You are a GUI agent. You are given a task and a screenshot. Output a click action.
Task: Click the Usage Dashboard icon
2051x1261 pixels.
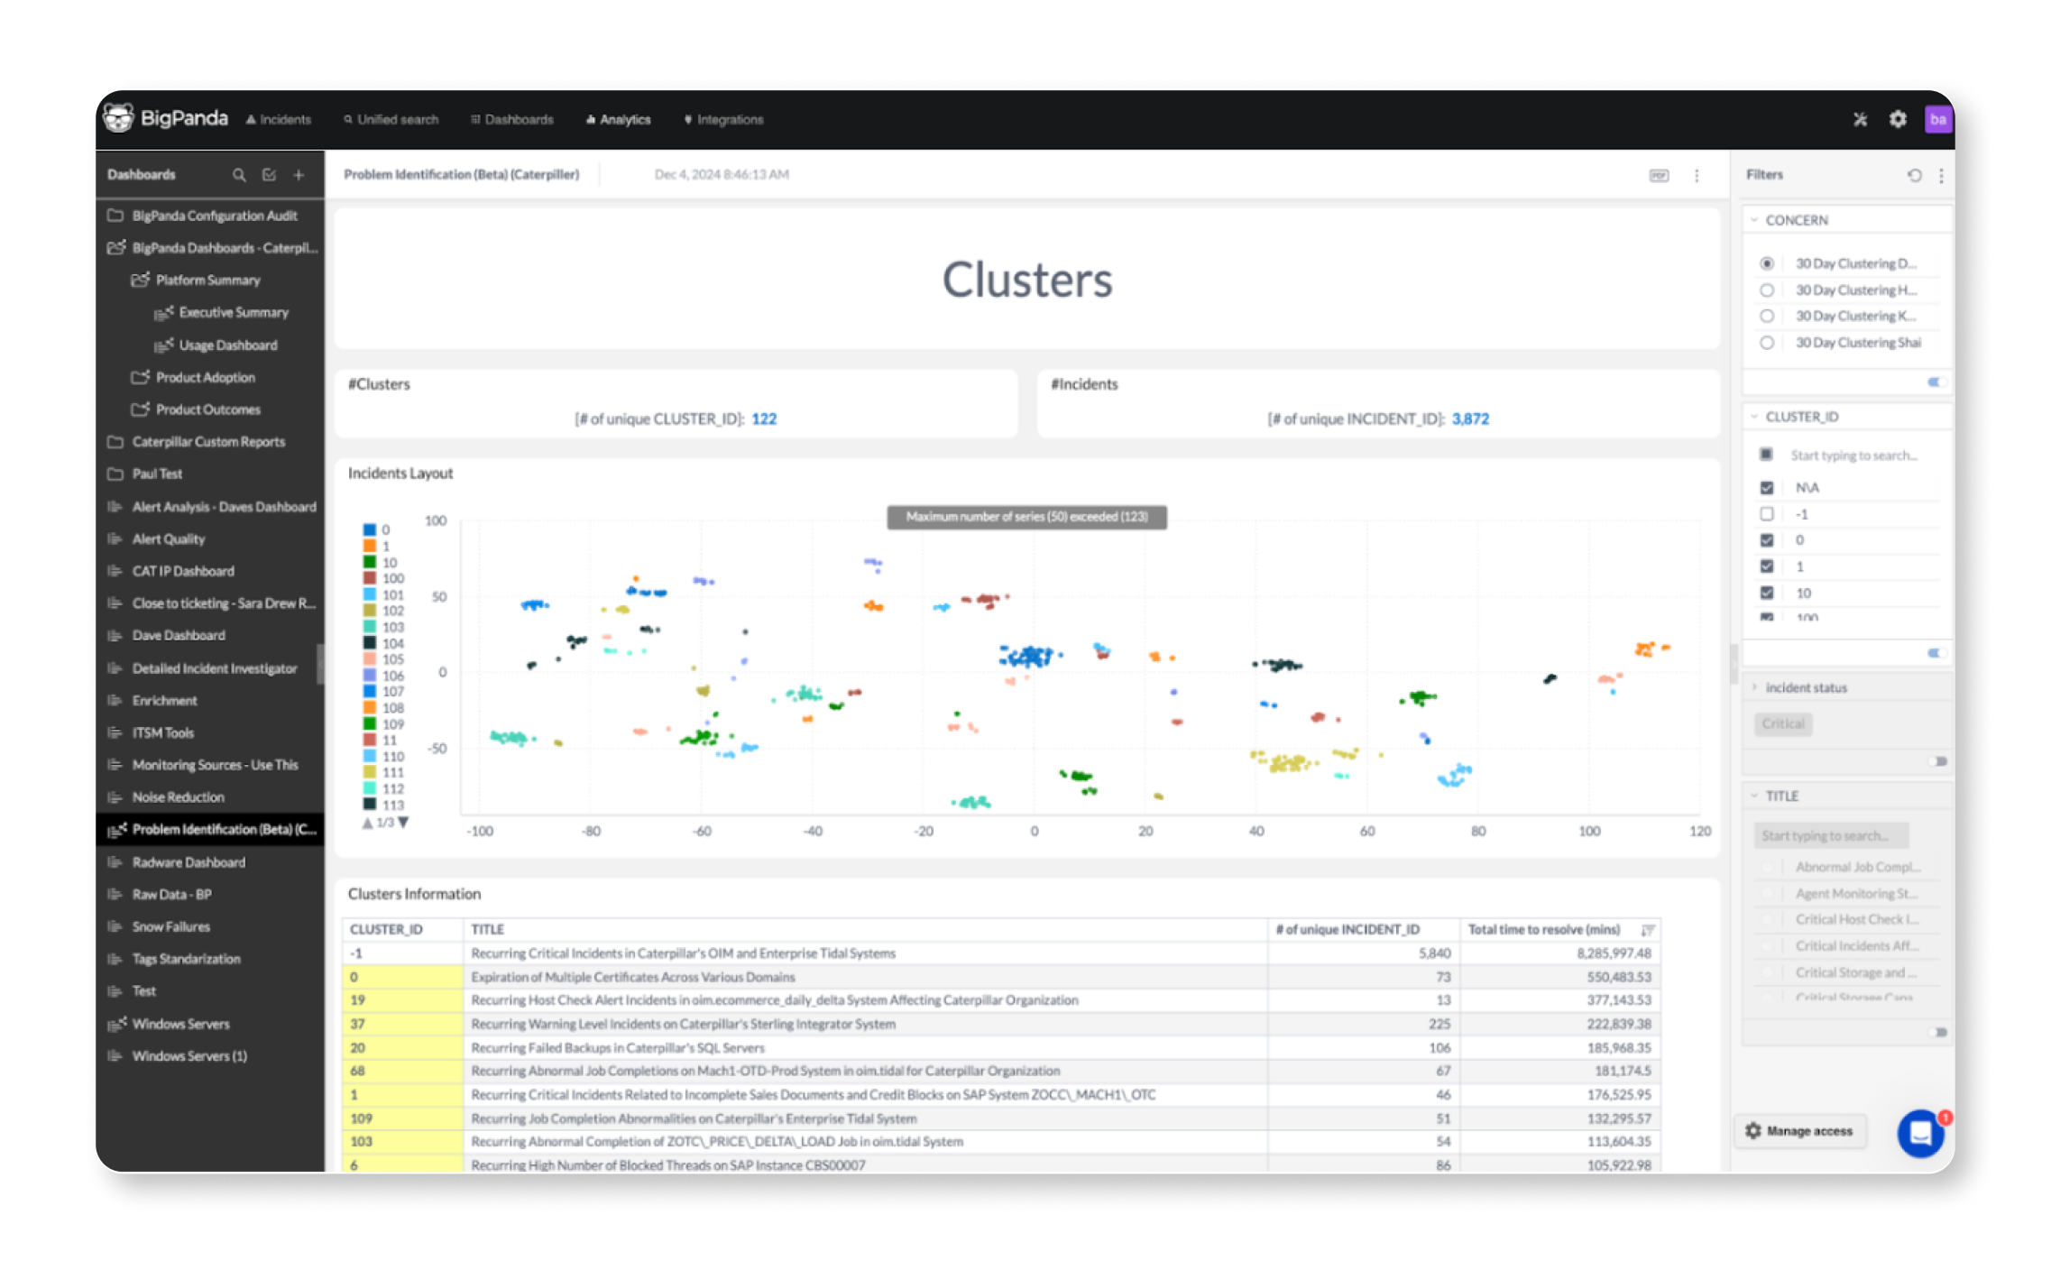(x=163, y=345)
